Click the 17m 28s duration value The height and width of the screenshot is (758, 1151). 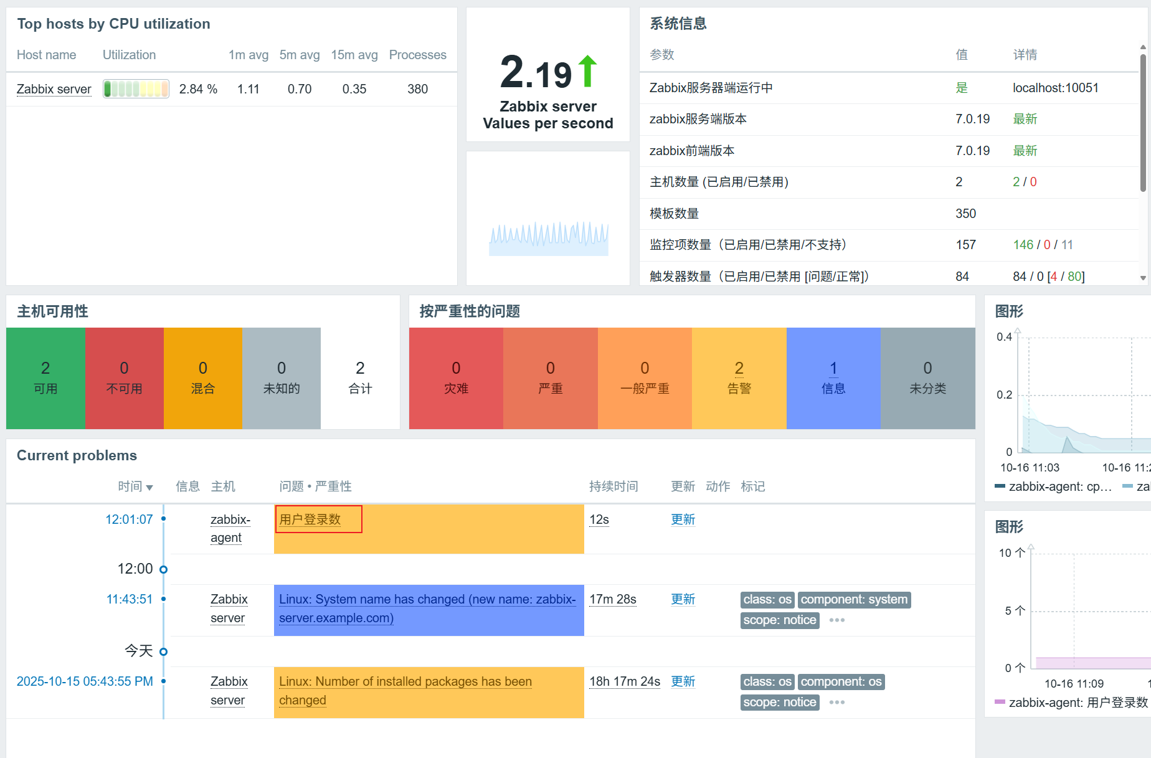613,599
